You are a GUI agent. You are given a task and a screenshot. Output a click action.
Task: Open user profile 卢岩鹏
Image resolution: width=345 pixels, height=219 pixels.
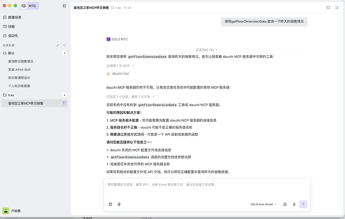11,211
